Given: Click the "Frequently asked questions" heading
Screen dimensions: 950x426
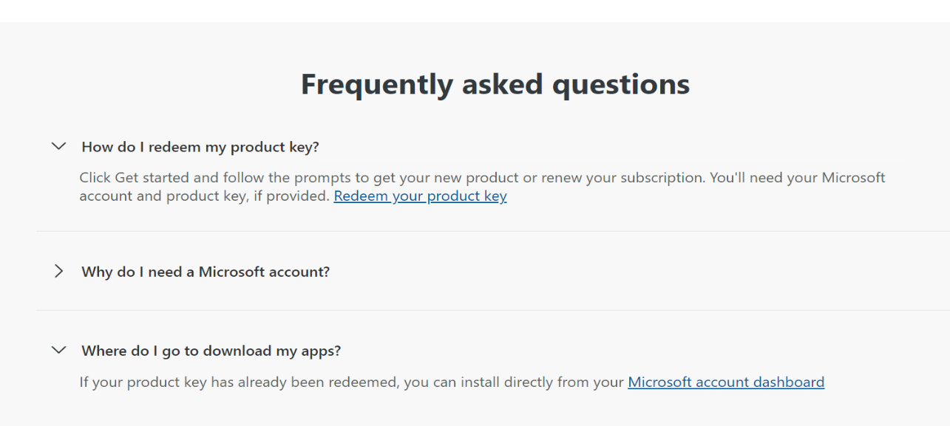Looking at the screenshot, I should pyautogui.click(x=495, y=84).
